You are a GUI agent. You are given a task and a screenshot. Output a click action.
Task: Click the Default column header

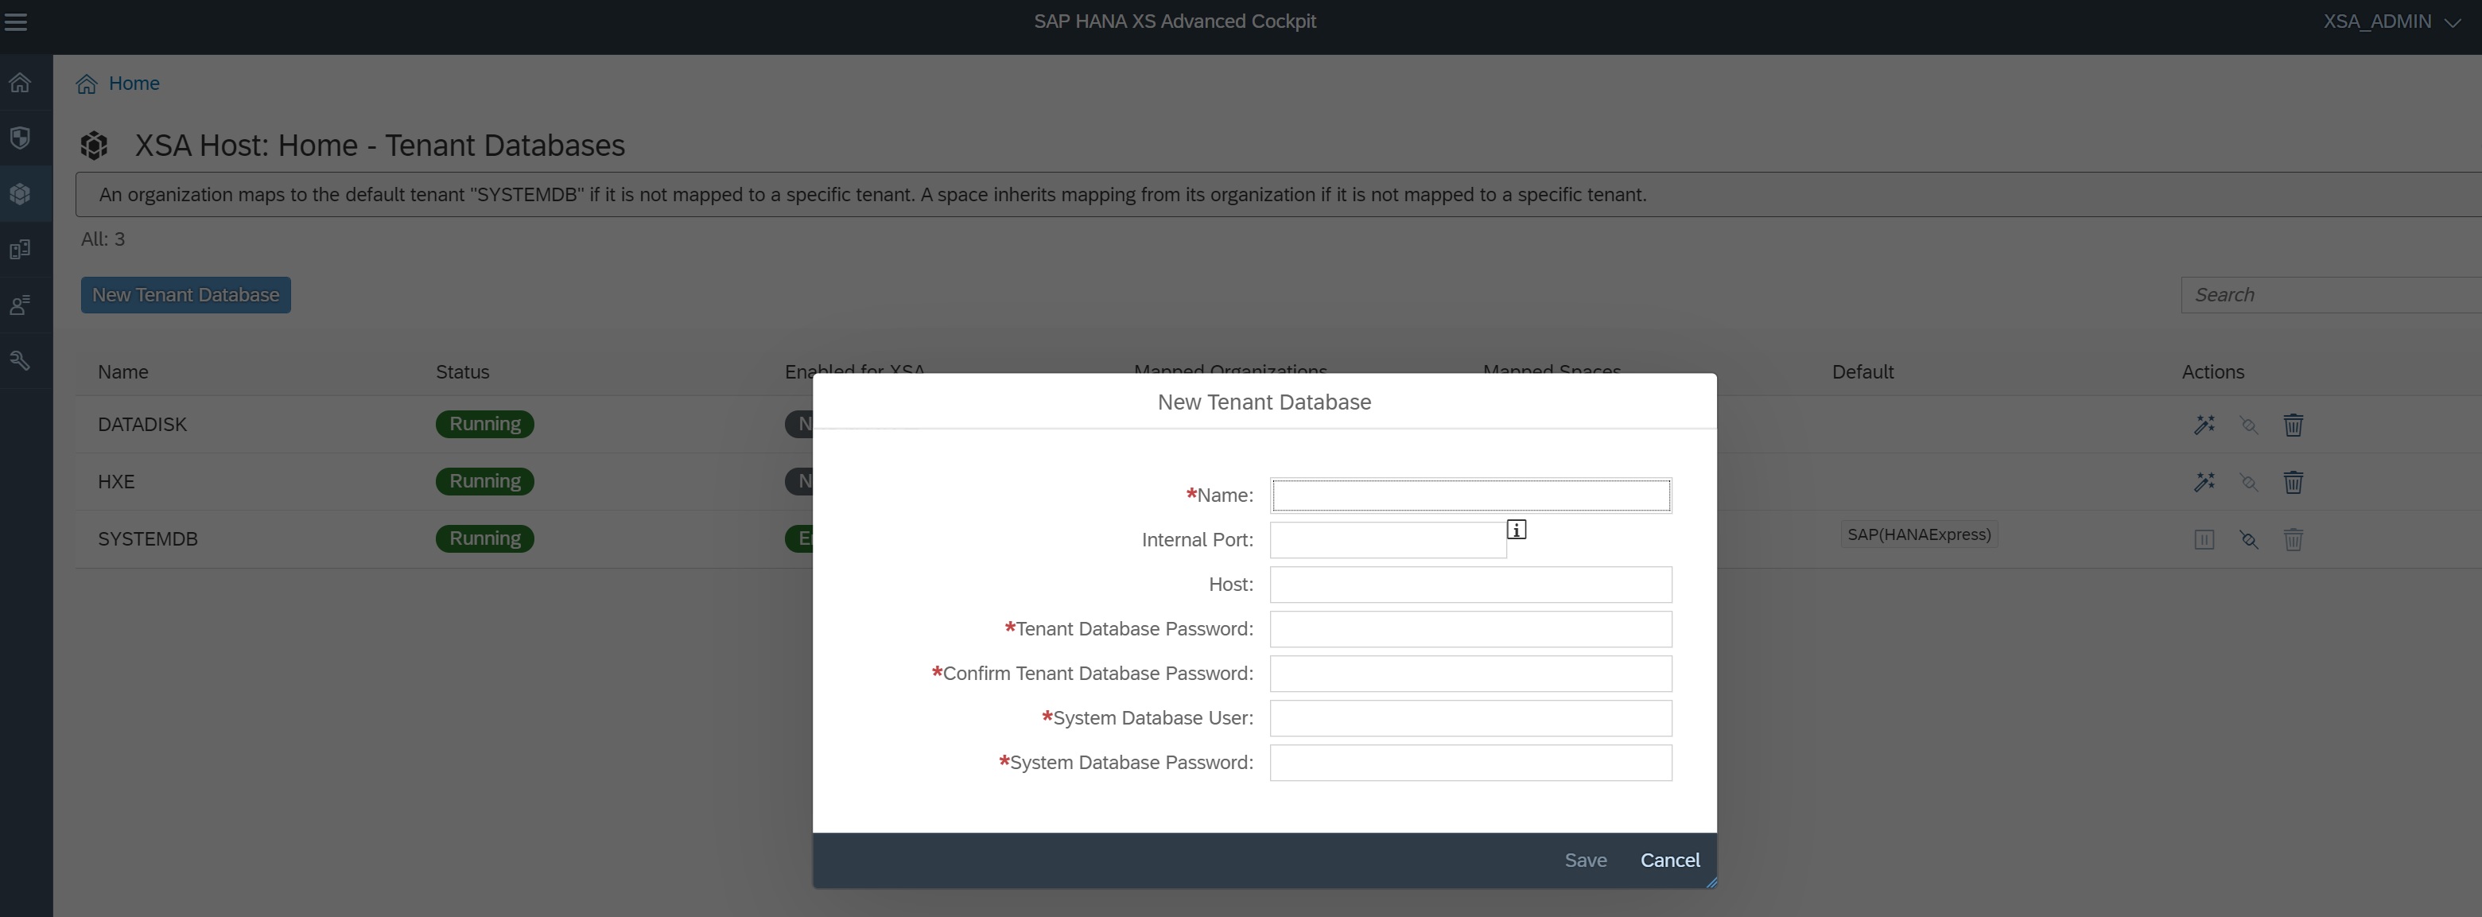pos(1862,371)
